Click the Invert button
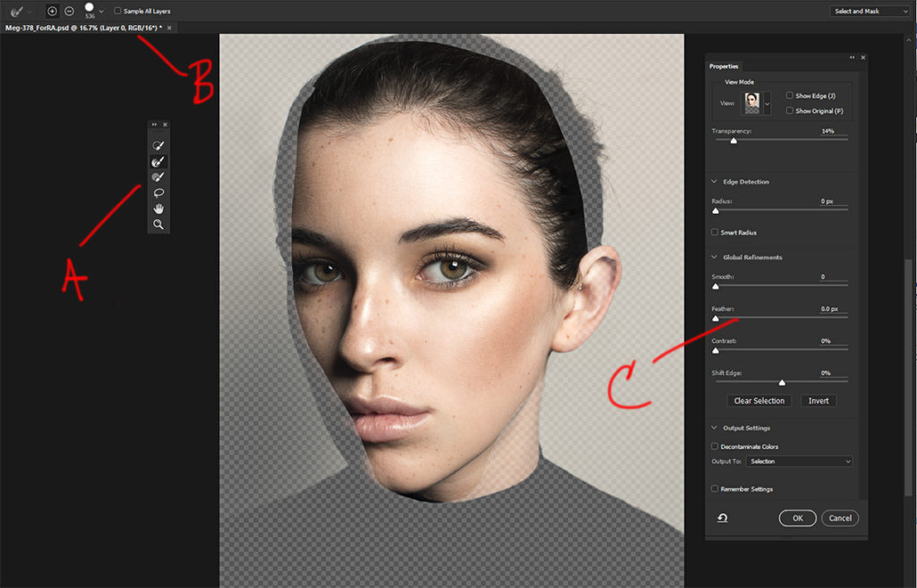The image size is (917, 588). point(818,400)
